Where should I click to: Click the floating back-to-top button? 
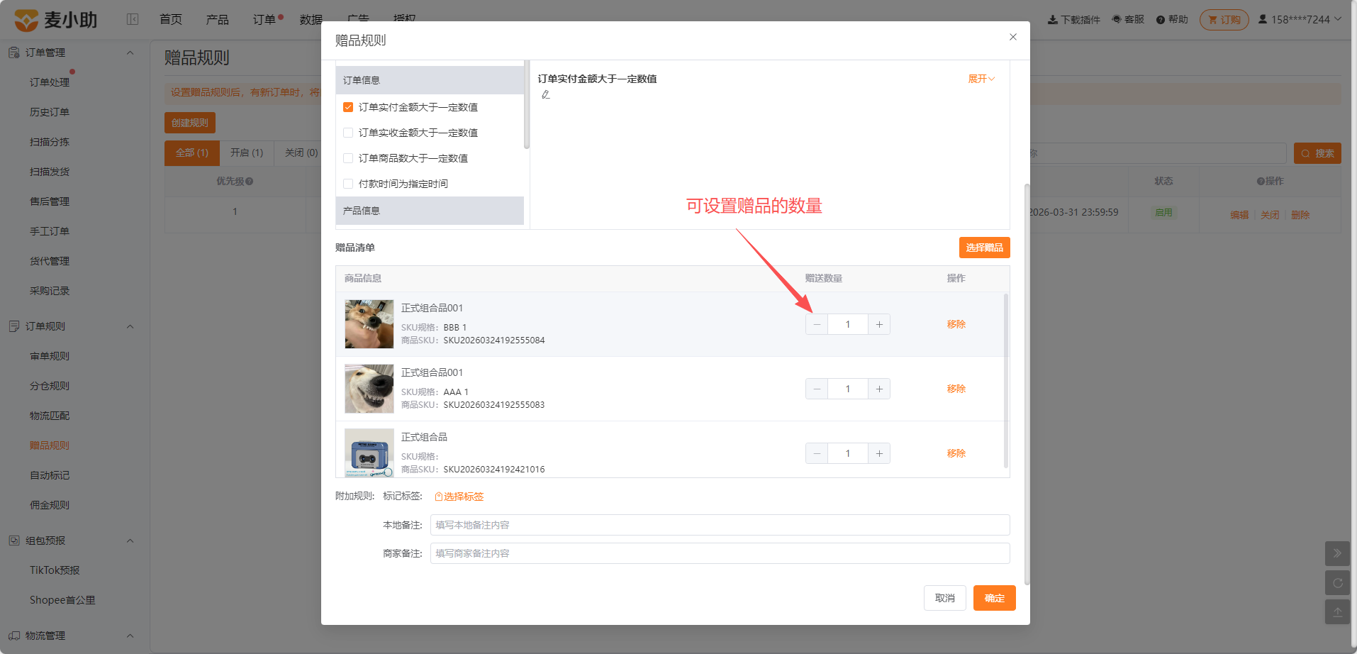coord(1337,612)
